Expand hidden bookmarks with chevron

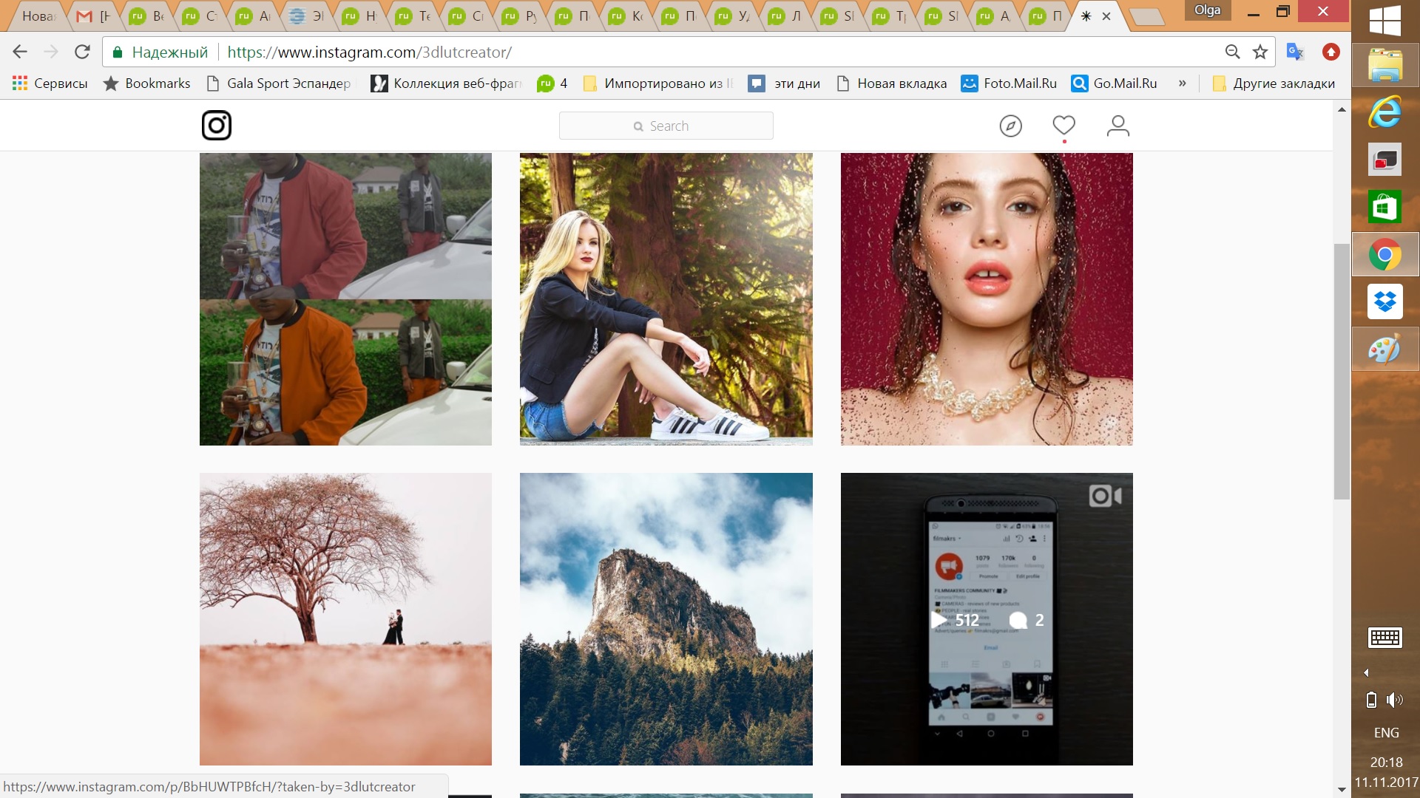[1182, 83]
